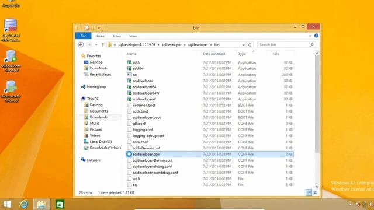Screen dimensions: 374x210
Task: Open Videos under This PC
Action: (95, 136)
